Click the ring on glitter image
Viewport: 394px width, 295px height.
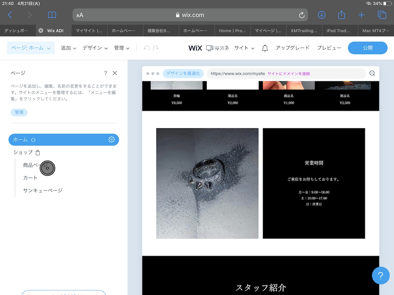point(207,183)
